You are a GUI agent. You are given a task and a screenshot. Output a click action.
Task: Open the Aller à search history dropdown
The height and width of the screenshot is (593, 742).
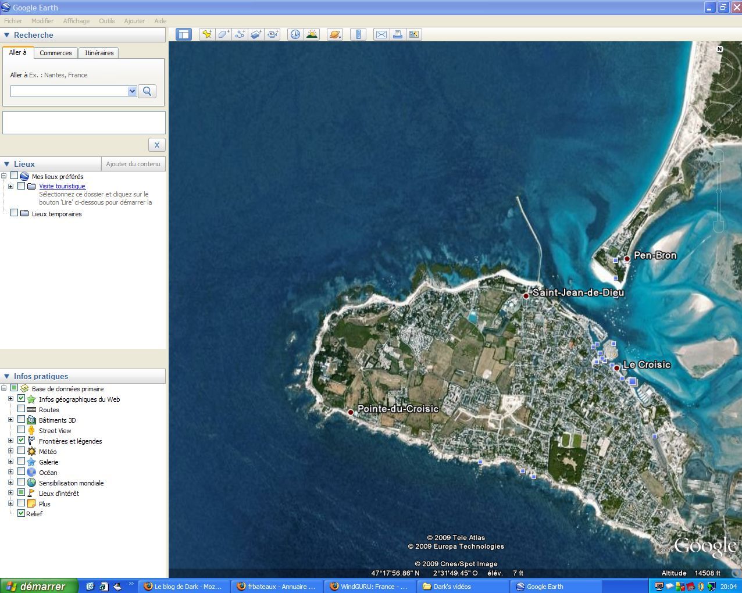pos(132,91)
